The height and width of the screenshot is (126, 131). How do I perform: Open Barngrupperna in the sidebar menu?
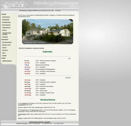pyautogui.click(x=6, y=25)
